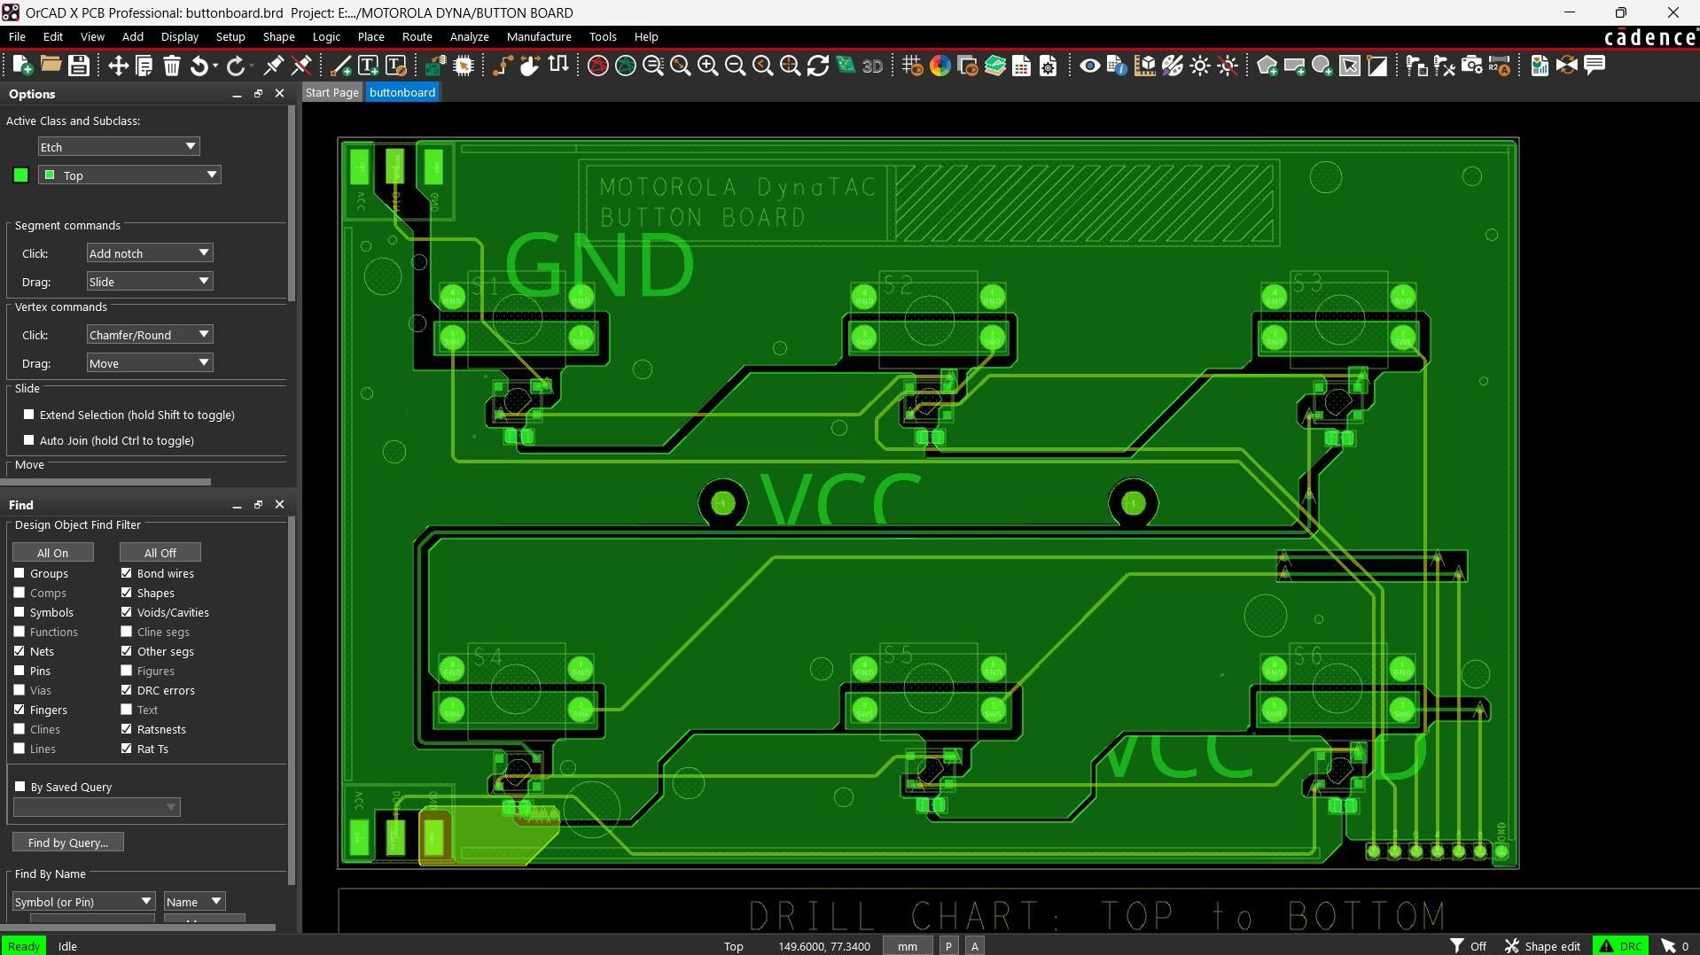
Task: Enable the Auto Join checkbox
Action: 29,440
